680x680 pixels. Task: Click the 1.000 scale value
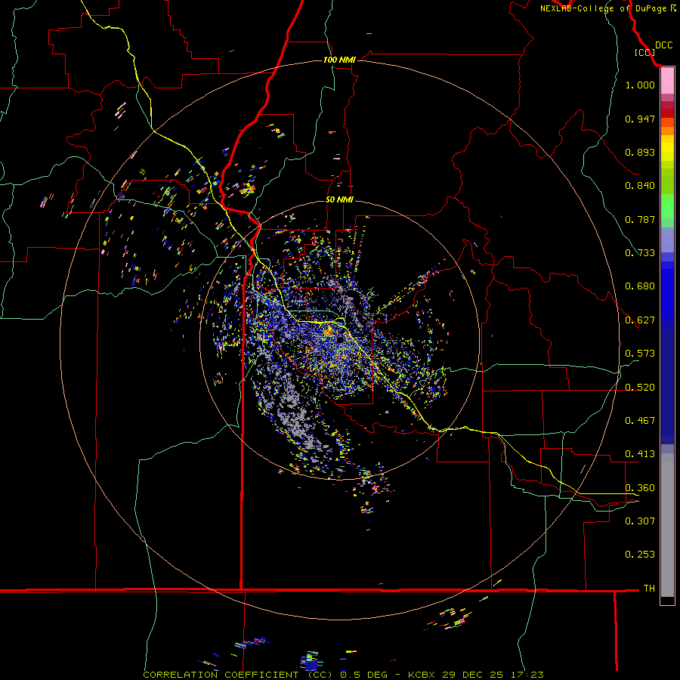coord(640,85)
